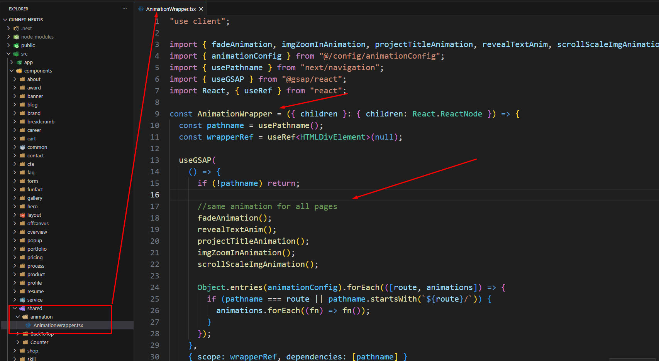Select the AnimationWrapper.tsx tab
The height and width of the screenshot is (361, 659).
coord(171,9)
